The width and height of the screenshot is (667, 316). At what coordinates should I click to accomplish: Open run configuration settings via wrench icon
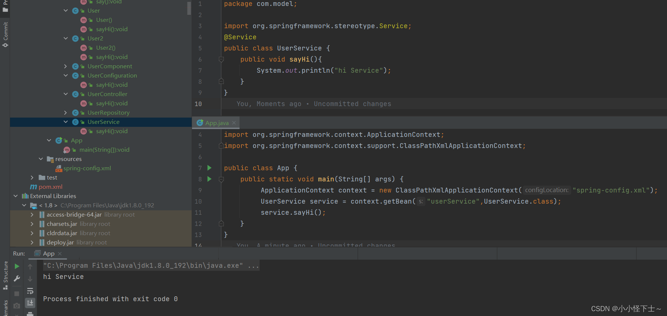pyautogui.click(x=17, y=279)
